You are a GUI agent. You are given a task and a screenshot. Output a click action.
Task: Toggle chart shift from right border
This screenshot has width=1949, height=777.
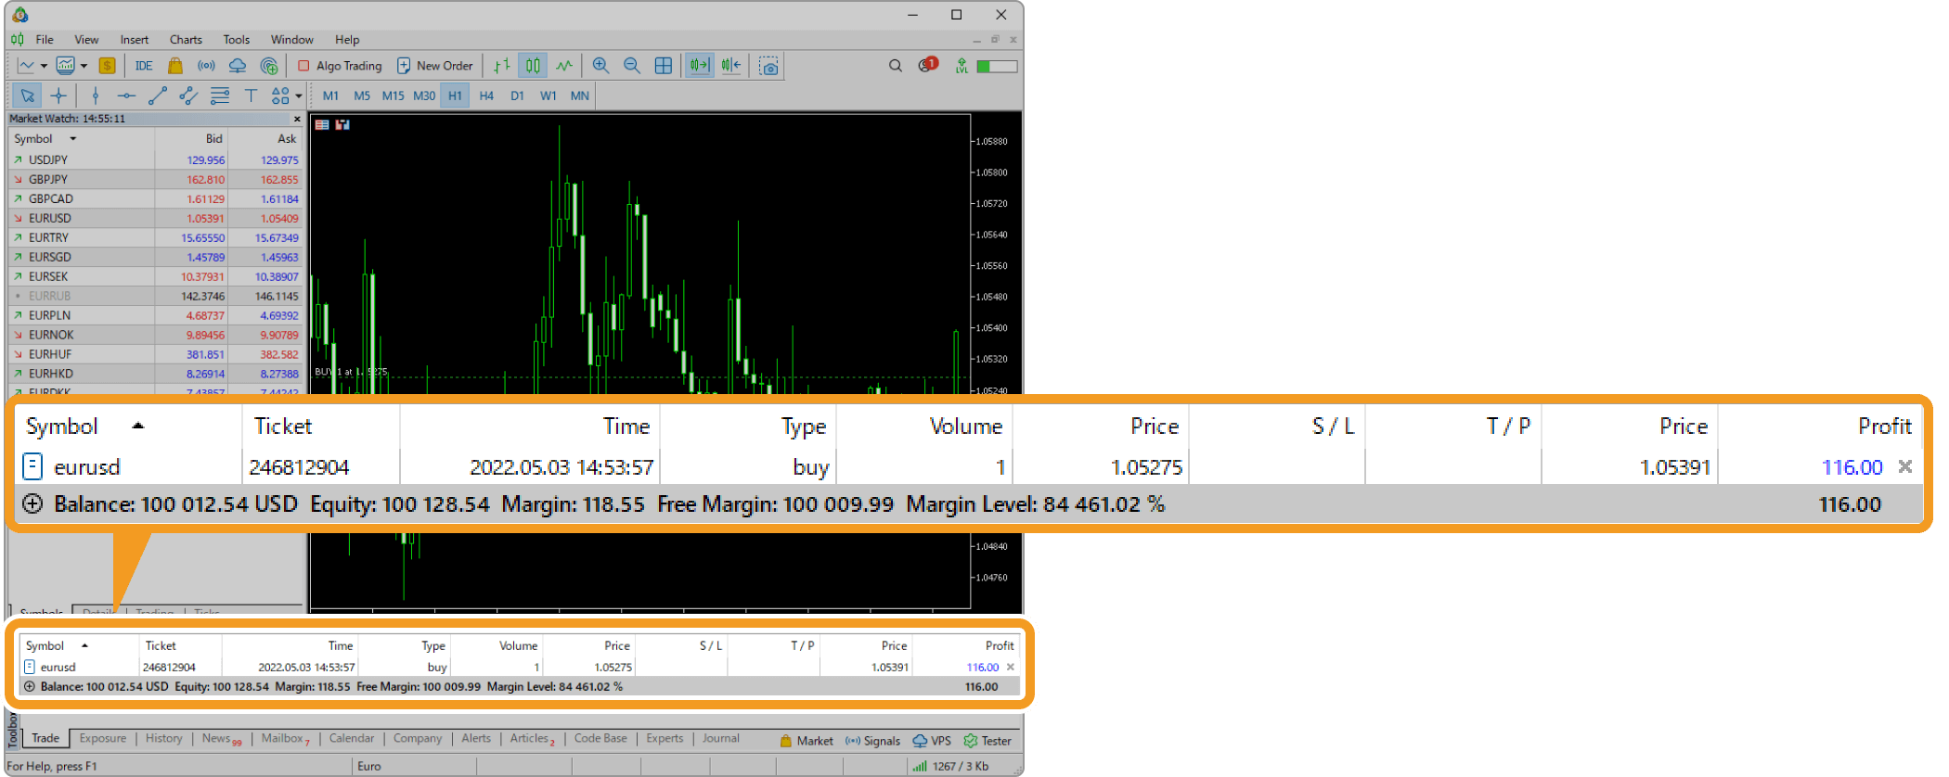pos(731,66)
